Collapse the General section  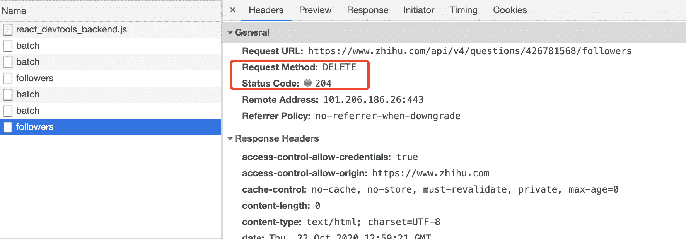pyautogui.click(x=230, y=33)
